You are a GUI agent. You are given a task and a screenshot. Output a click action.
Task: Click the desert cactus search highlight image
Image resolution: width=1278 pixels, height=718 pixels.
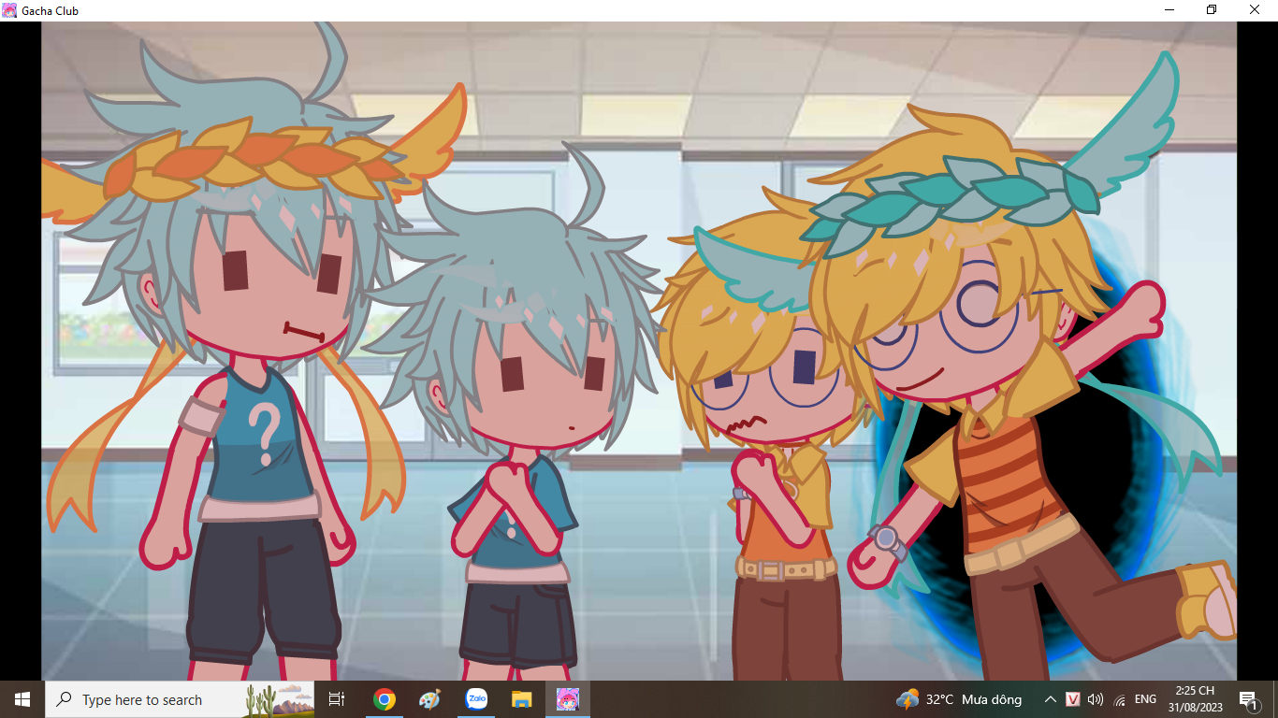pos(279,699)
